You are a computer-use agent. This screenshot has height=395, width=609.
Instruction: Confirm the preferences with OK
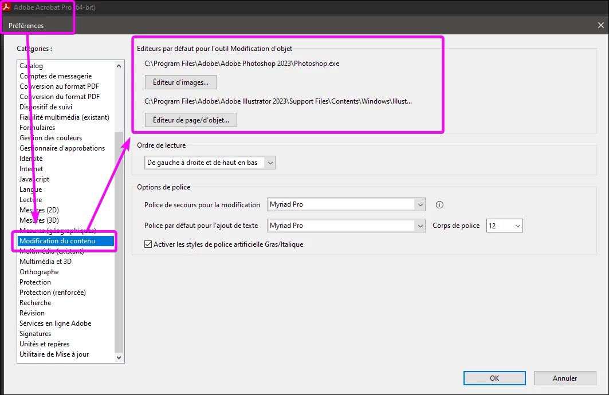pos(494,378)
